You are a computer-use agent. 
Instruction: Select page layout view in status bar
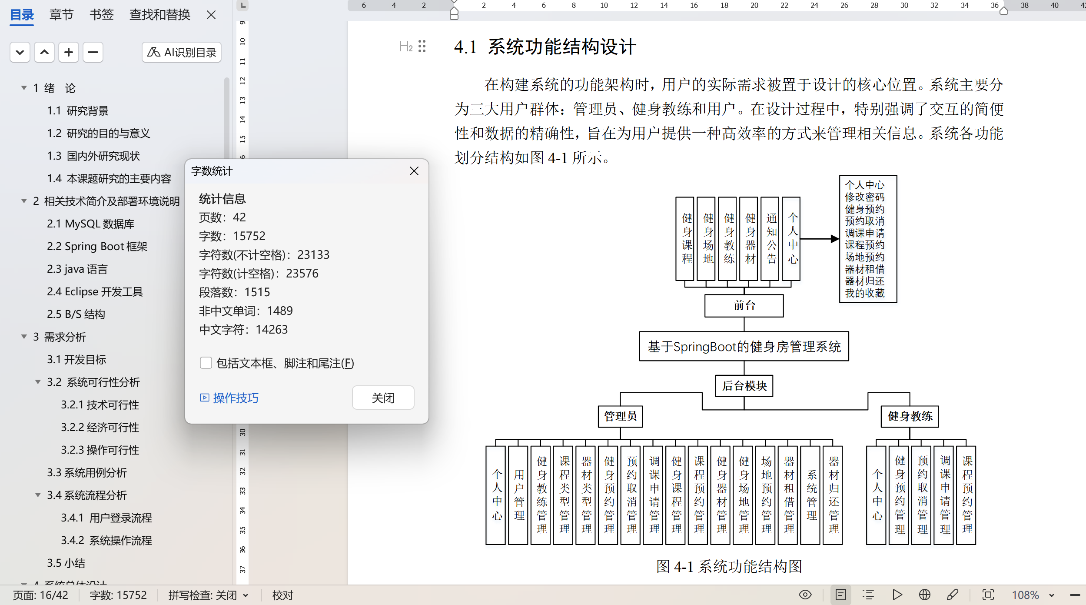tap(840, 595)
